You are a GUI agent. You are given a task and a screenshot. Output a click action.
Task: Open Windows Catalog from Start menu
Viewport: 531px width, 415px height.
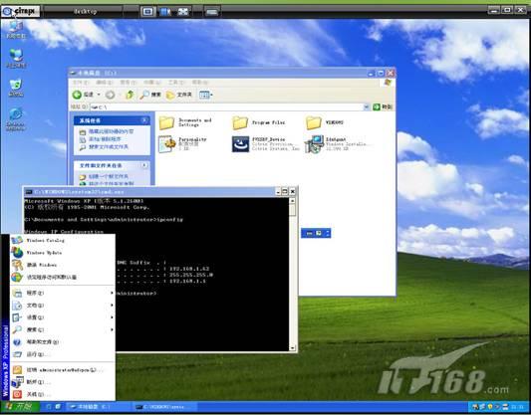63,241
